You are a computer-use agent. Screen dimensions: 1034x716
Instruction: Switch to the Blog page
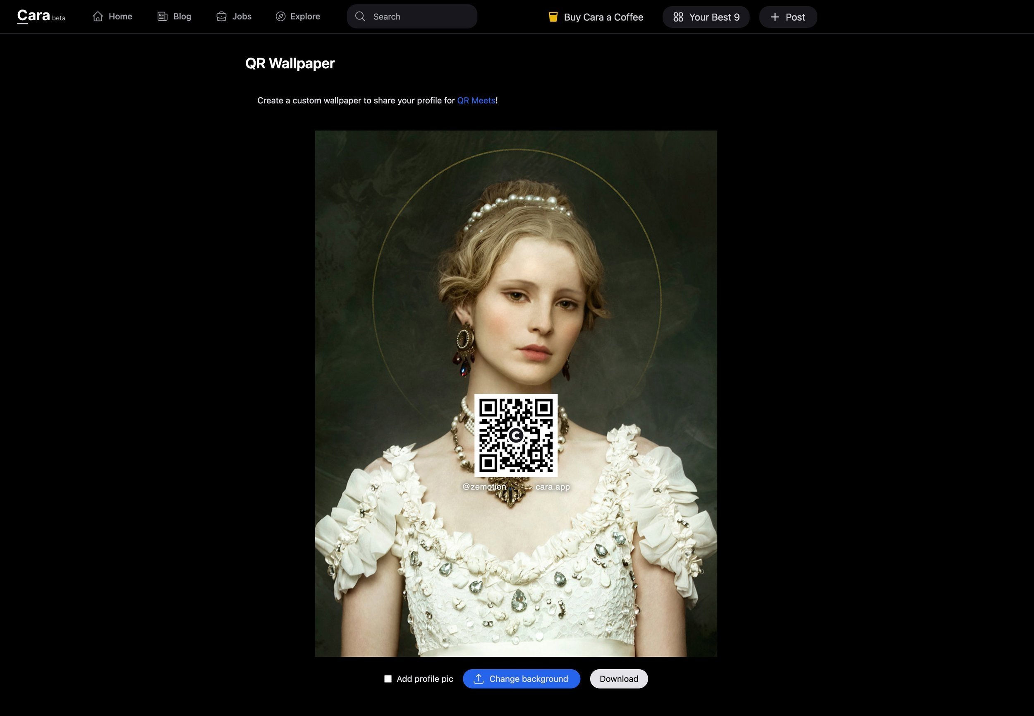[182, 16]
